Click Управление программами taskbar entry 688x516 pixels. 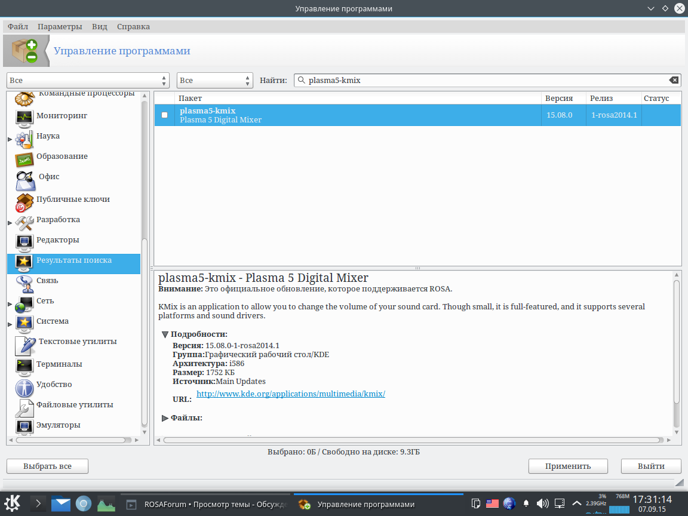[378, 504]
